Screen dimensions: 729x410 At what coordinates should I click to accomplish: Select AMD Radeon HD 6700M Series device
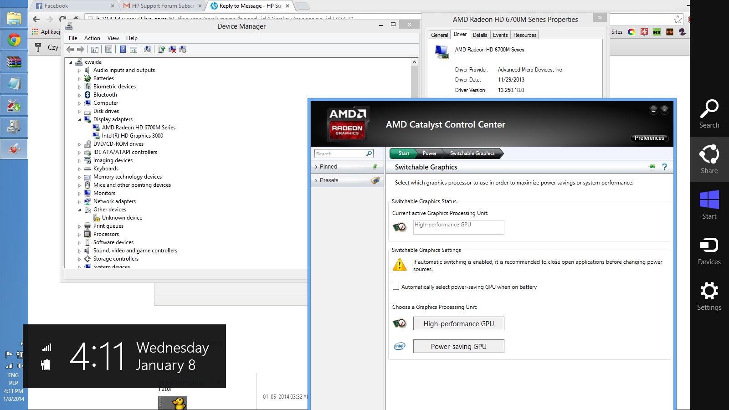pyautogui.click(x=139, y=128)
